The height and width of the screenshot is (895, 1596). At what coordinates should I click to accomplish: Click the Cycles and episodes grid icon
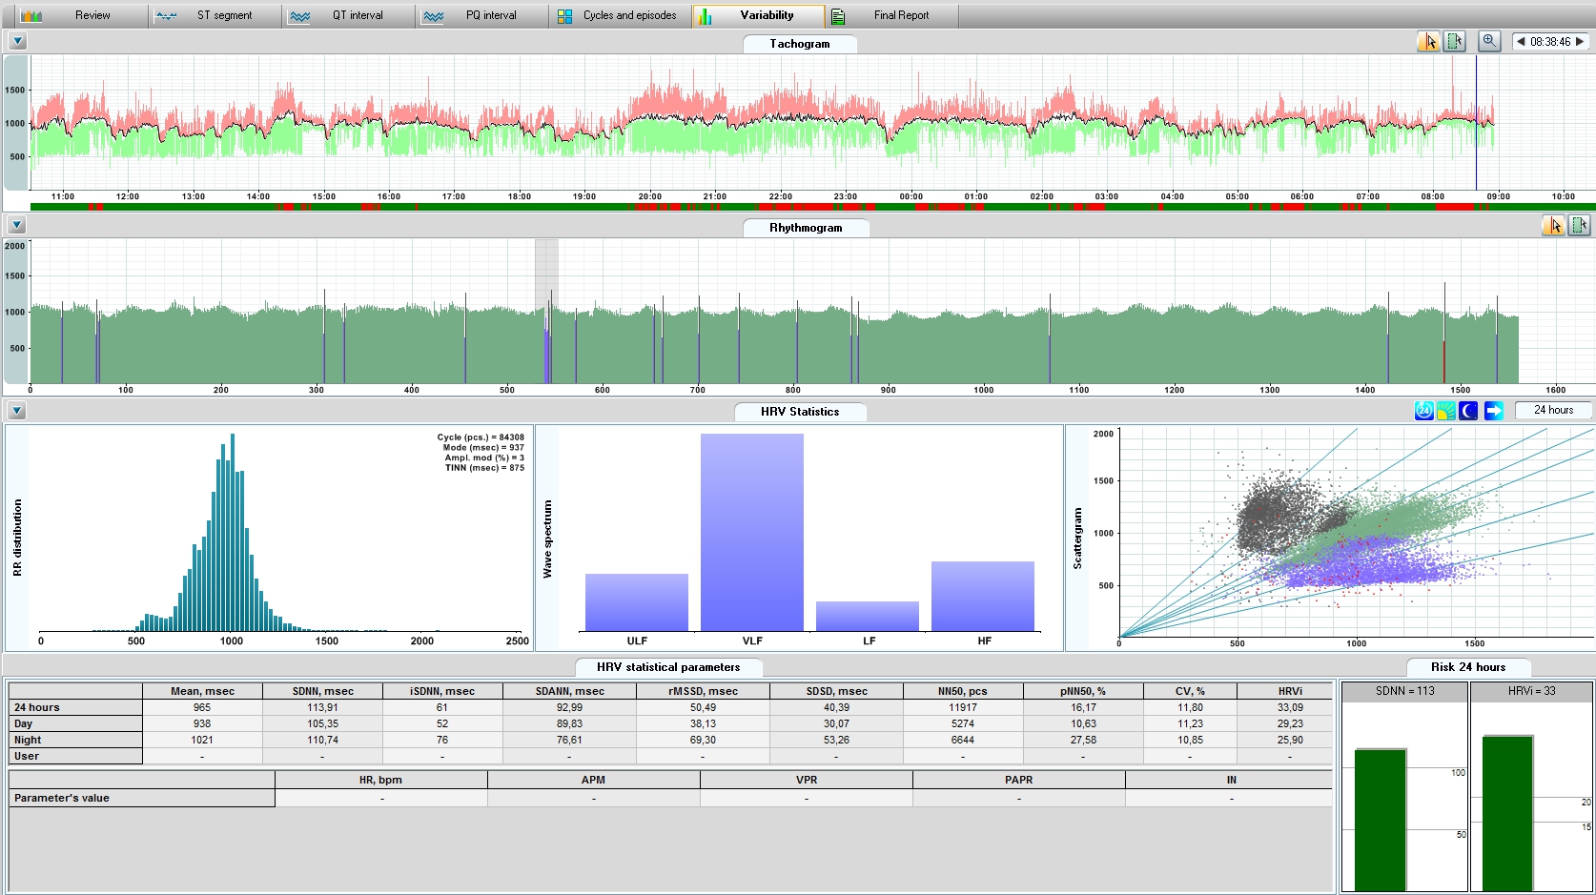tap(565, 16)
